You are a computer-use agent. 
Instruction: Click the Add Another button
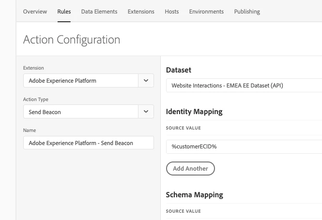pyautogui.click(x=190, y=168)
